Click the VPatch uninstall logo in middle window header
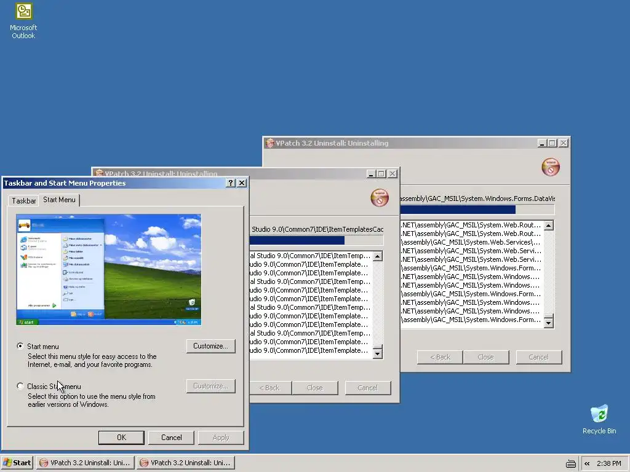 click(379, 198)
